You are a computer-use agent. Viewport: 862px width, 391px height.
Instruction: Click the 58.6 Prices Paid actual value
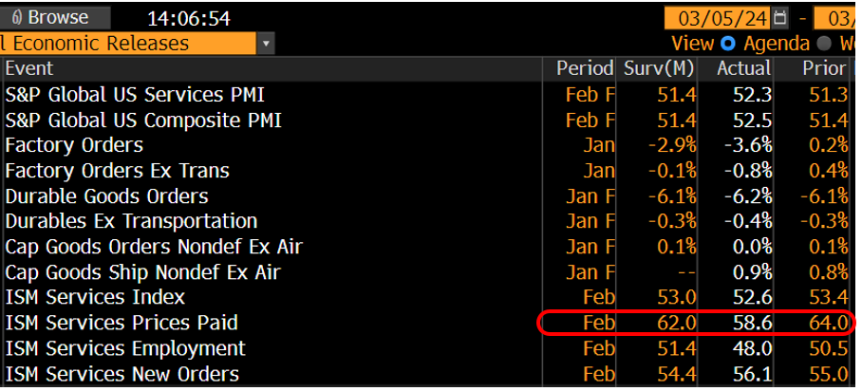752,323
